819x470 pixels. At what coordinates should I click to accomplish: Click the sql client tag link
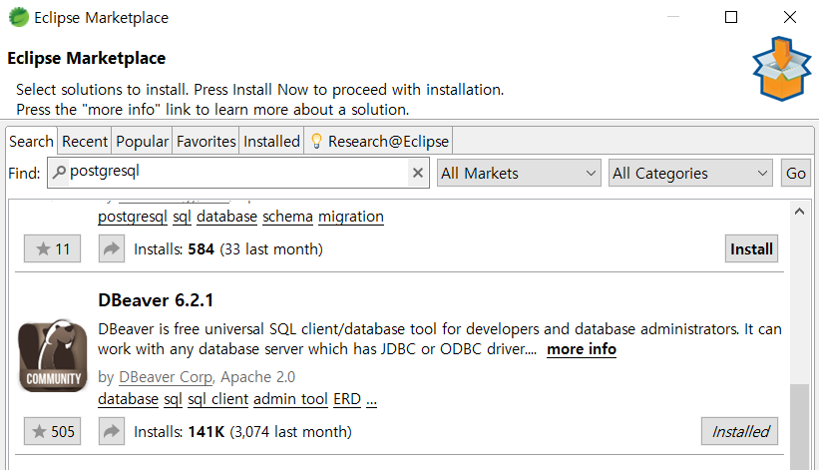pos(217,399)
